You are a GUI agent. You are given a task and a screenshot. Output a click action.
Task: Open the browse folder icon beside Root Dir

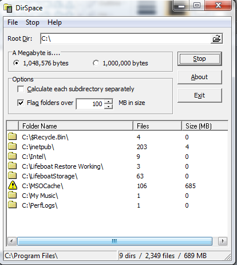(x=216, y=38)
